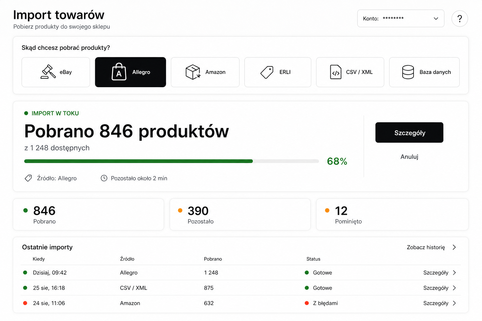482x321 pixels.
Task: Switch source to ERLI
Action: (278, 72)
